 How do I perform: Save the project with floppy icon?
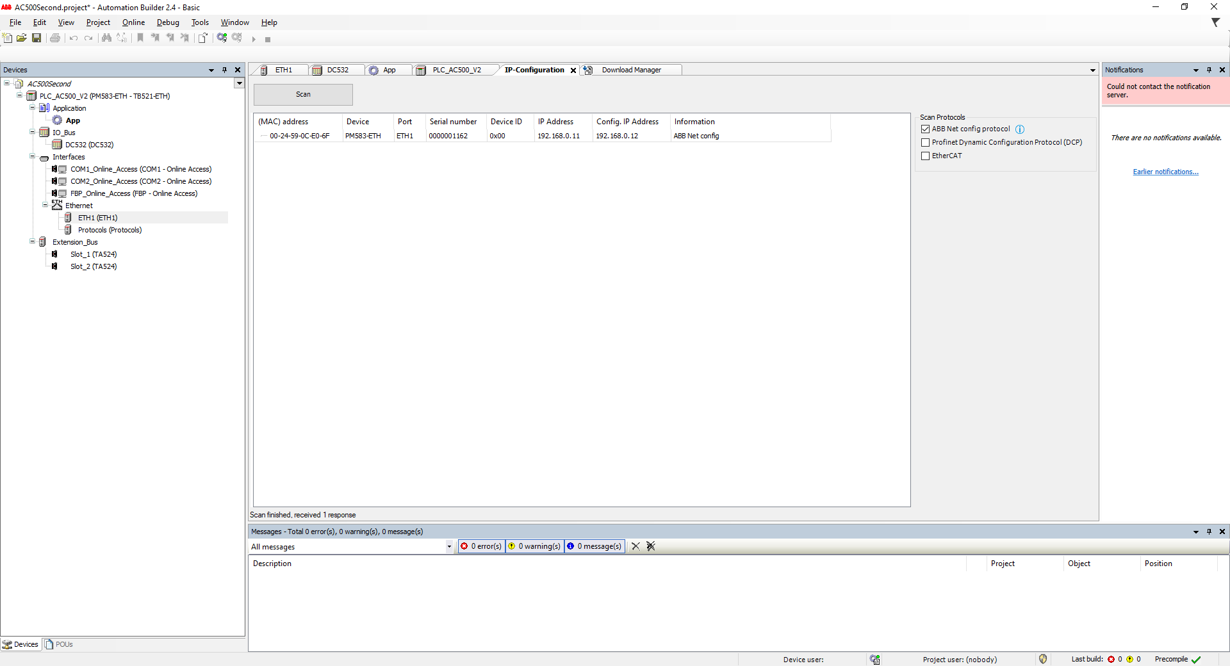pyautogui.click(x=37, y=38)
